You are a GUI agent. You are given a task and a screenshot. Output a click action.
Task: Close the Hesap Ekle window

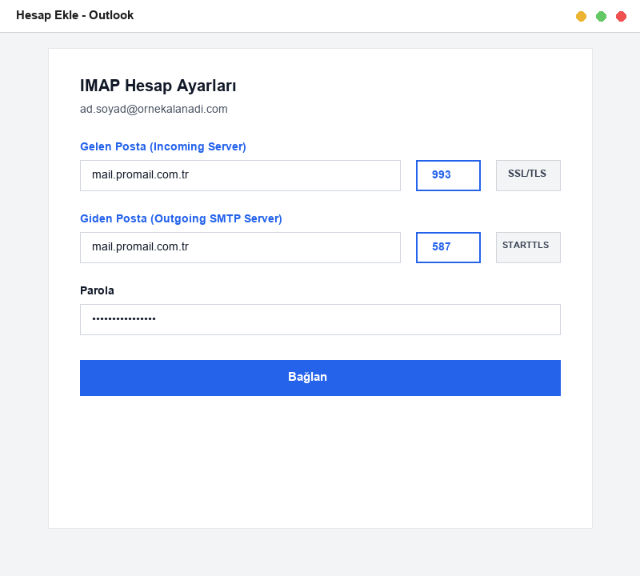[x=621, y=16]
